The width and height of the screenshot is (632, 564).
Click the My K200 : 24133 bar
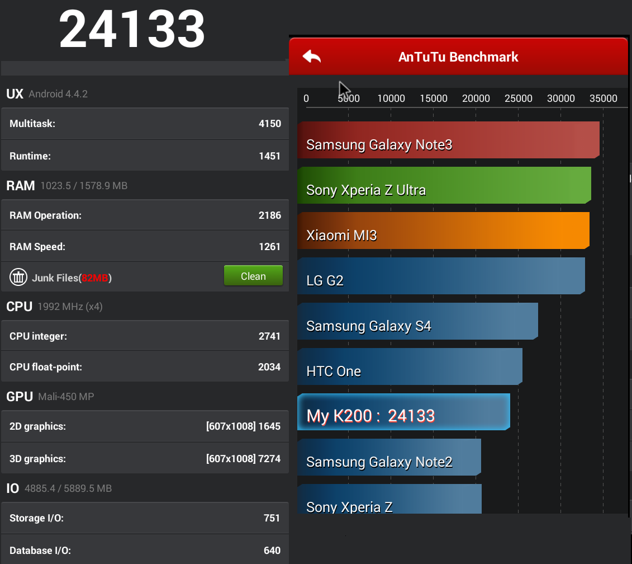[x=403, y=412]
